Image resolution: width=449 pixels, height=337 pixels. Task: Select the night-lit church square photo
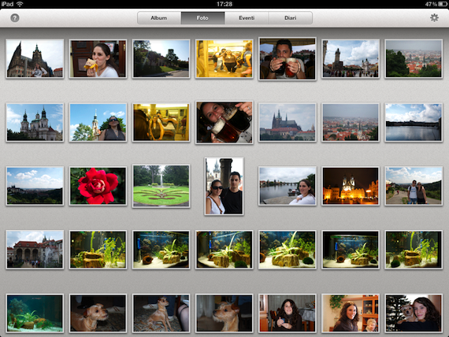pos(351,186)
